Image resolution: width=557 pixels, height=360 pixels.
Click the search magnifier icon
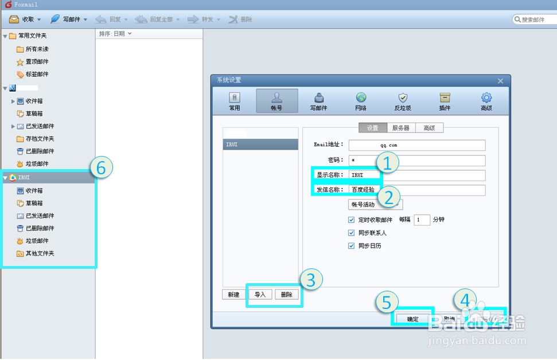[x=517, y=19]
